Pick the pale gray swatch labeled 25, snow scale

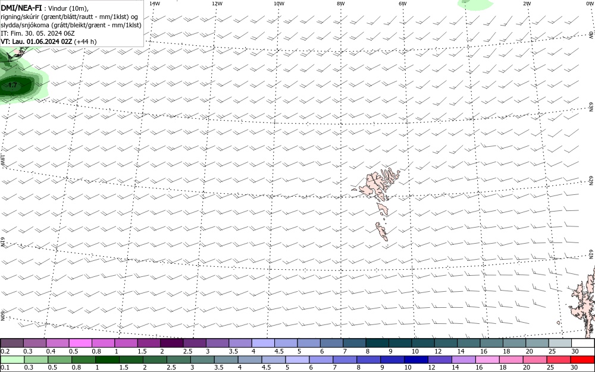[x=560, y=343]
